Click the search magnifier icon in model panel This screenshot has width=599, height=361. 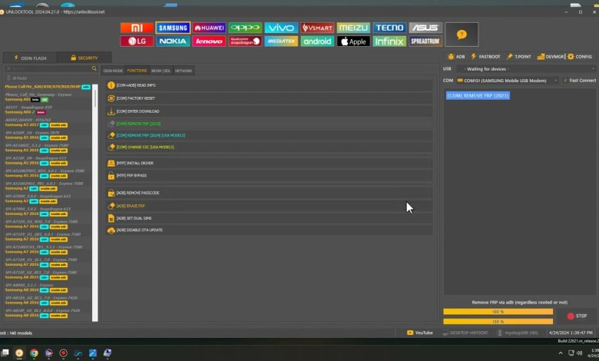point(94,68)
